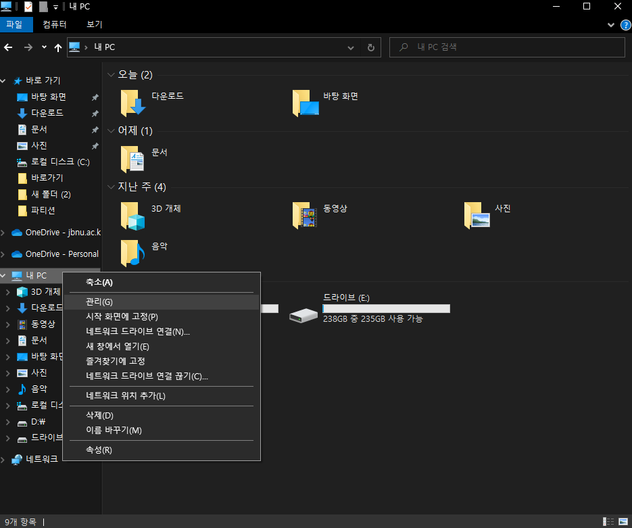The height and width of the screenshot is (528, 632).
Task: Select 바로가기 folder in sidebar
Action: coord(47,178)
